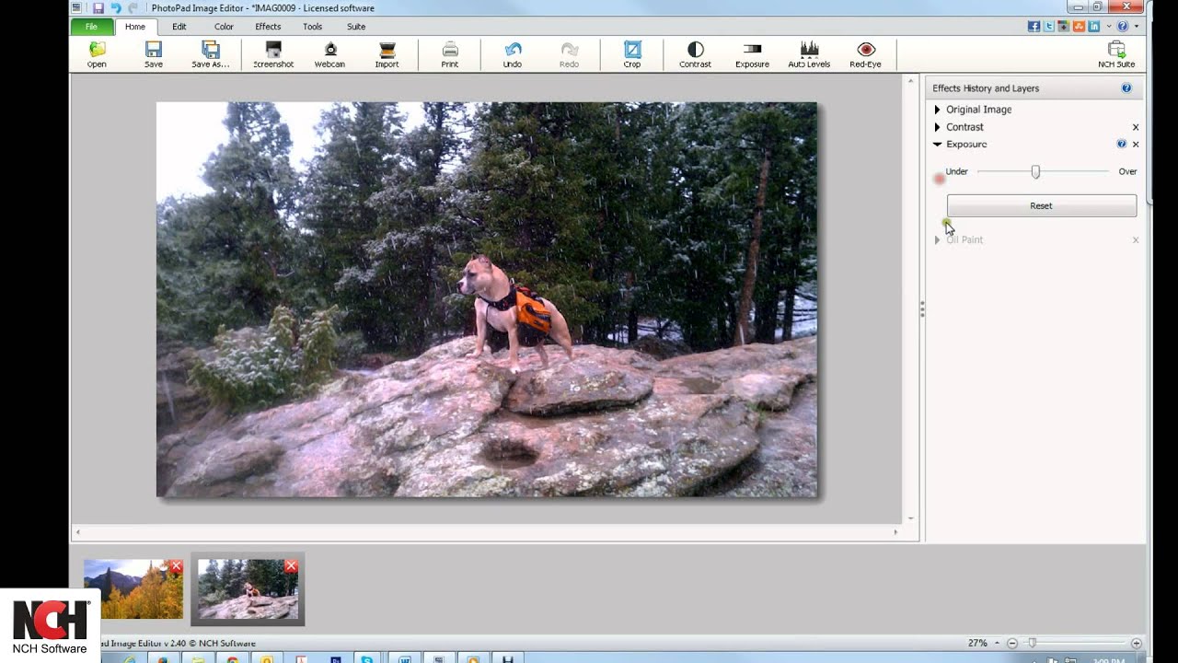This screenshot has height=663, width=1178.
Task: Click the LinkedIn share icon
Action: point(1093,27)
